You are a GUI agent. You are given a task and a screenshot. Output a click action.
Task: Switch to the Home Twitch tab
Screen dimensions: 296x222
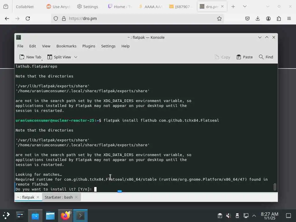pyautogui.click(x=119, y=7)
